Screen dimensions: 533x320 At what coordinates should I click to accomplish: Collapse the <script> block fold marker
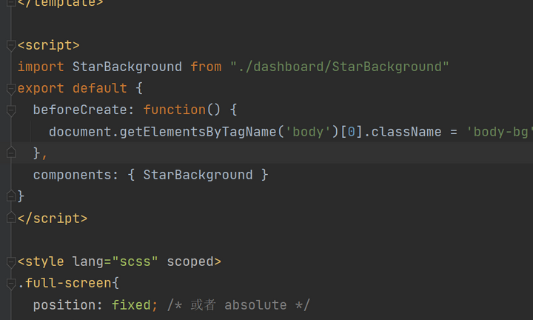click(x=10, y=45)
